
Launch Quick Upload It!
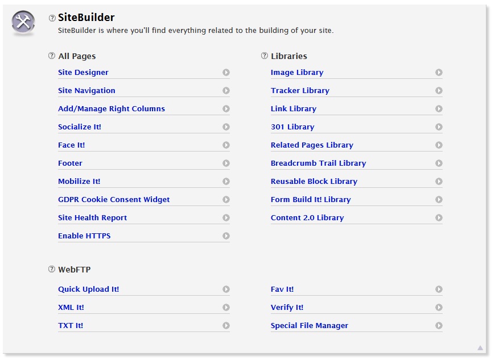[x=88, y=289]
